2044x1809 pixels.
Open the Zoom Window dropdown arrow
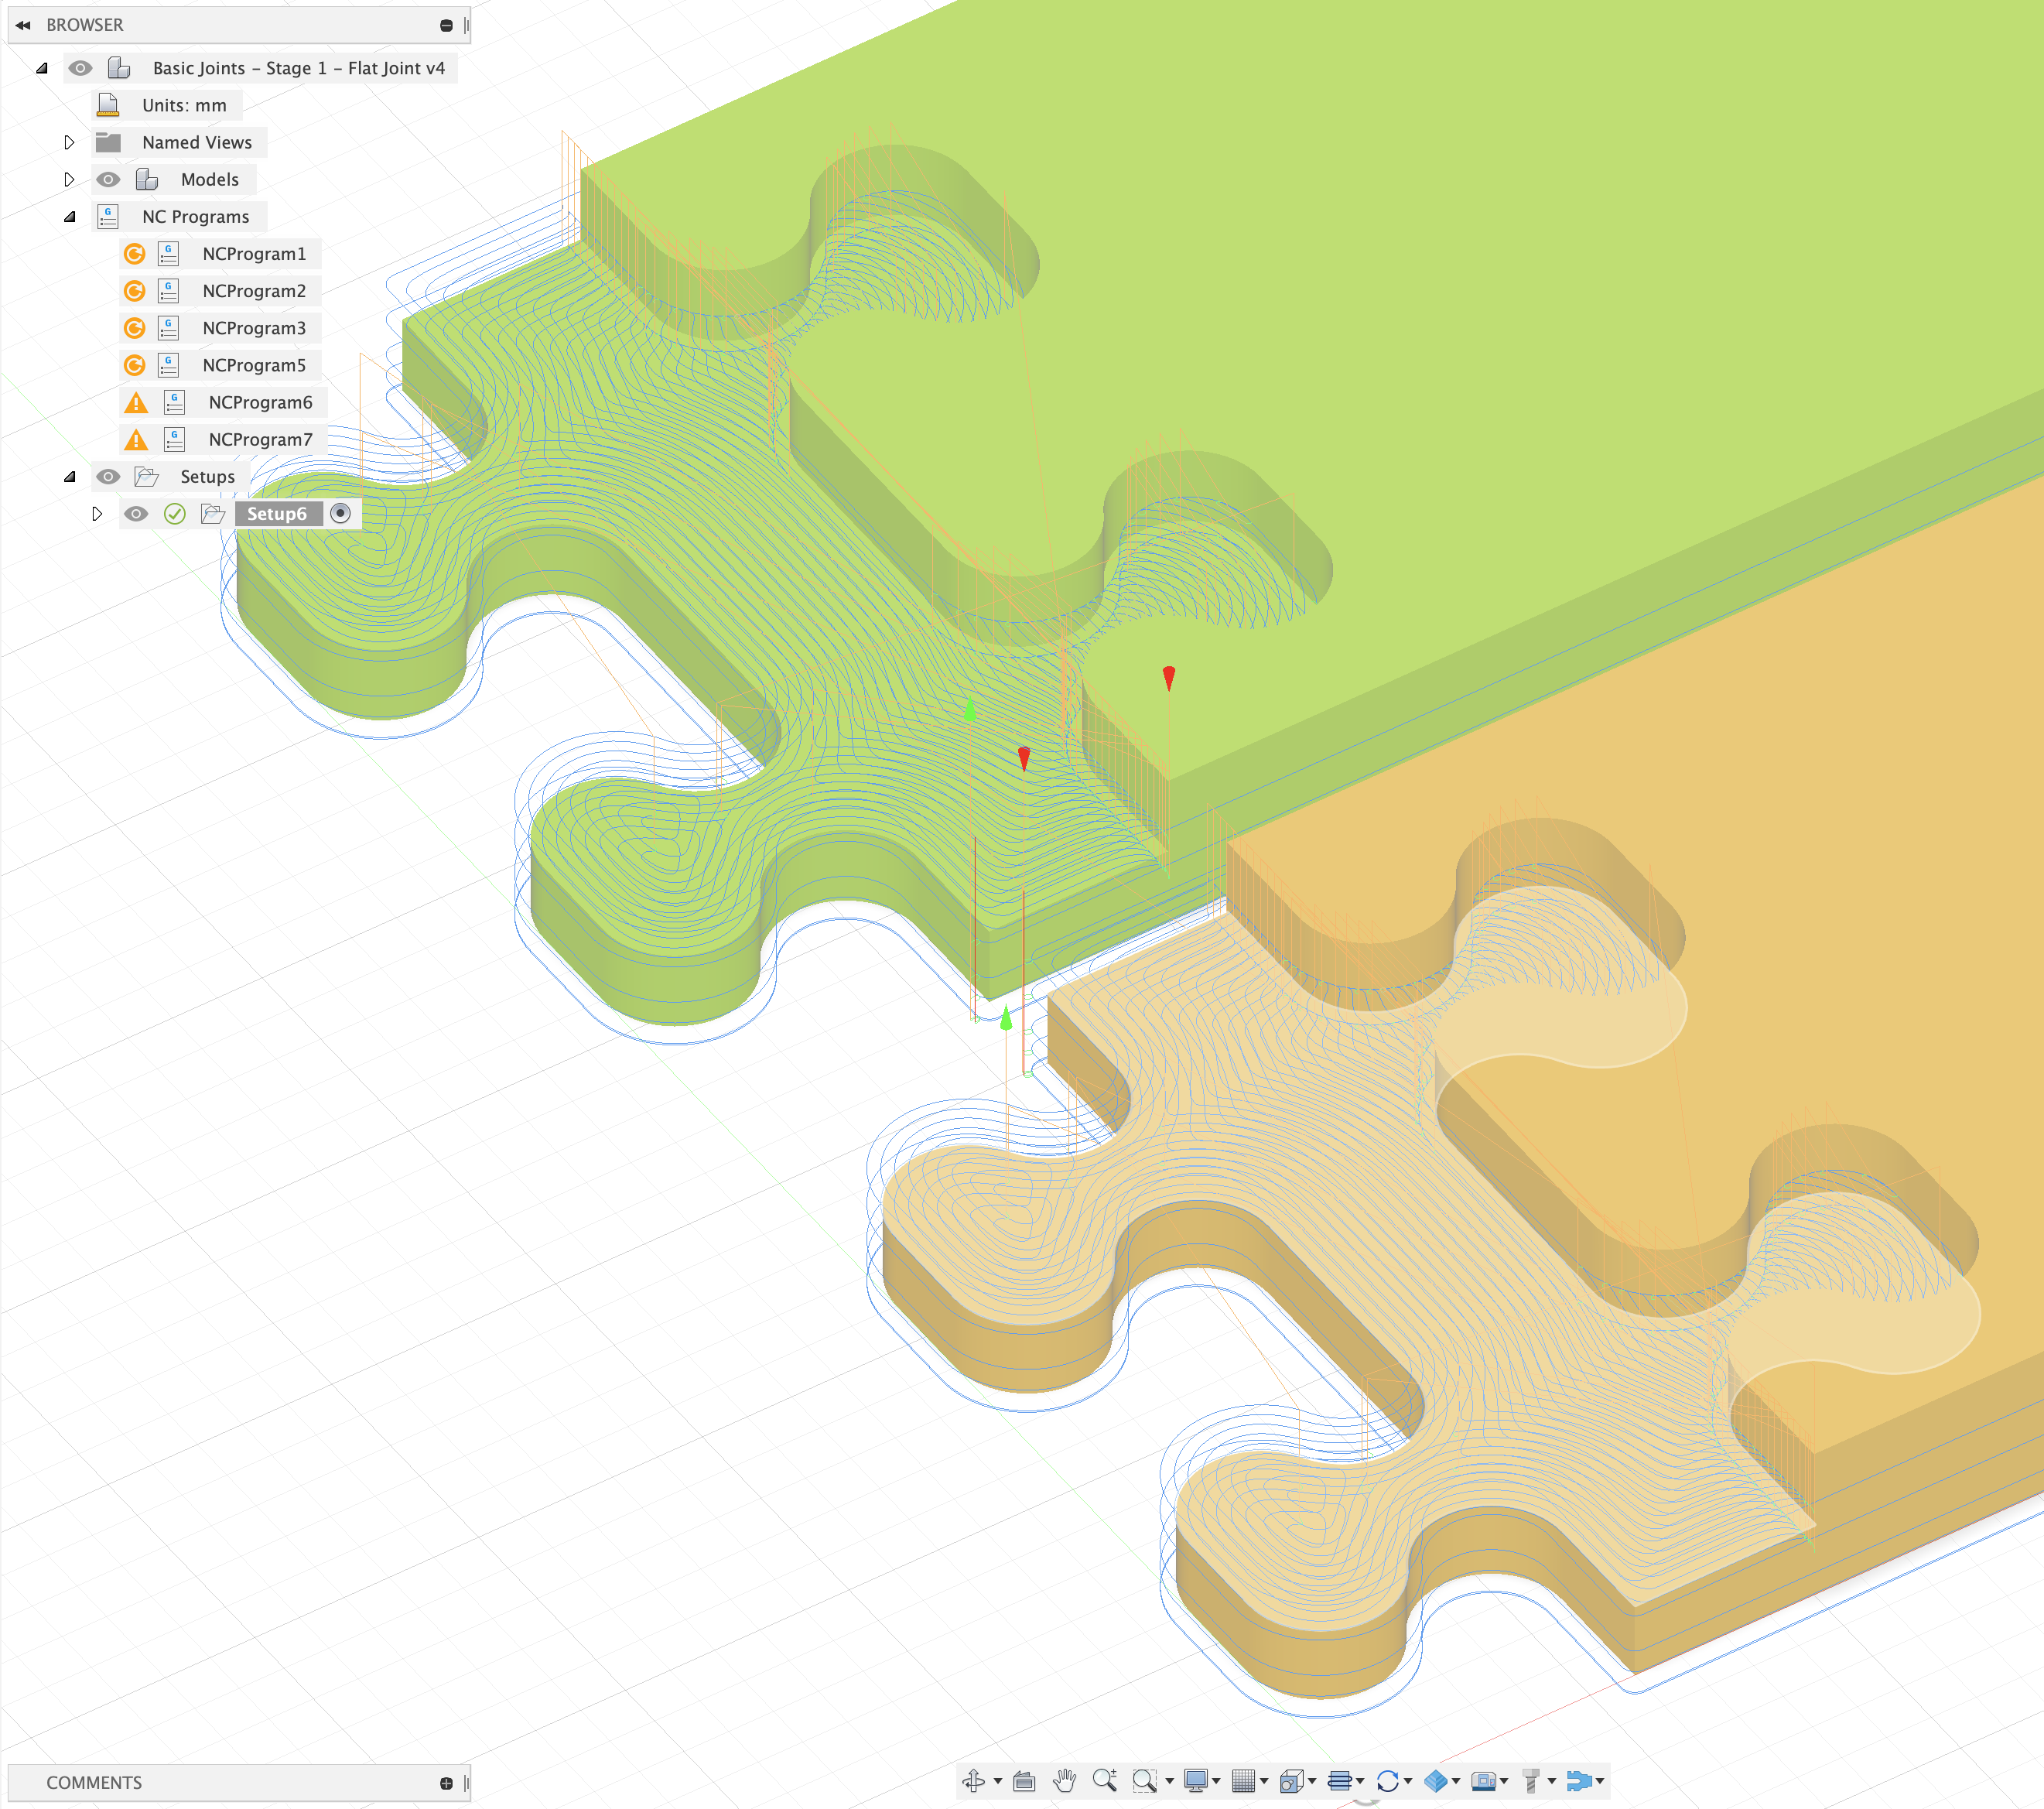tap(1170, 1781)
